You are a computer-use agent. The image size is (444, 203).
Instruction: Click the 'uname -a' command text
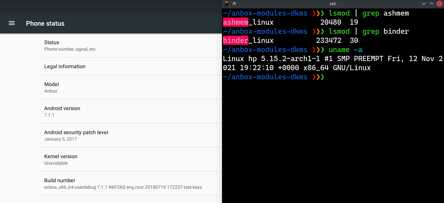(346, 50)
